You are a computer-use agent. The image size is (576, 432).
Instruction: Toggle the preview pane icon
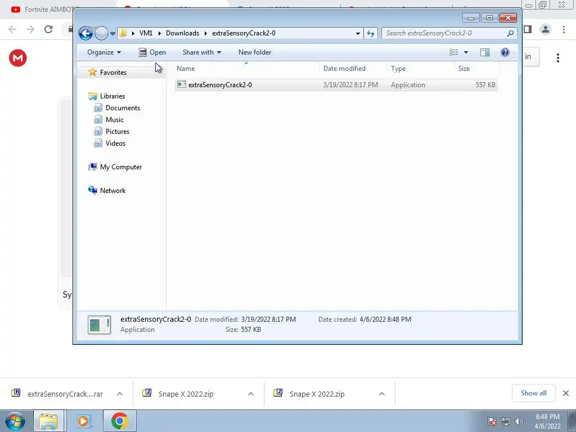tap(484, 52)
